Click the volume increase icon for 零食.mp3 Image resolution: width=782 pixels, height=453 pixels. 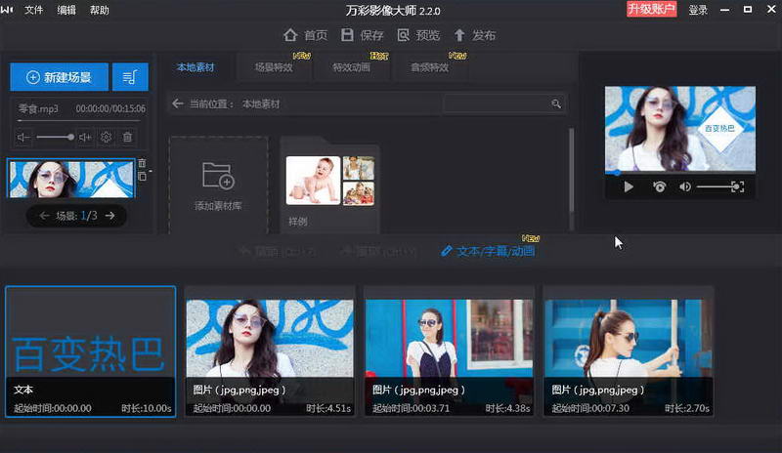coord(85,137)
